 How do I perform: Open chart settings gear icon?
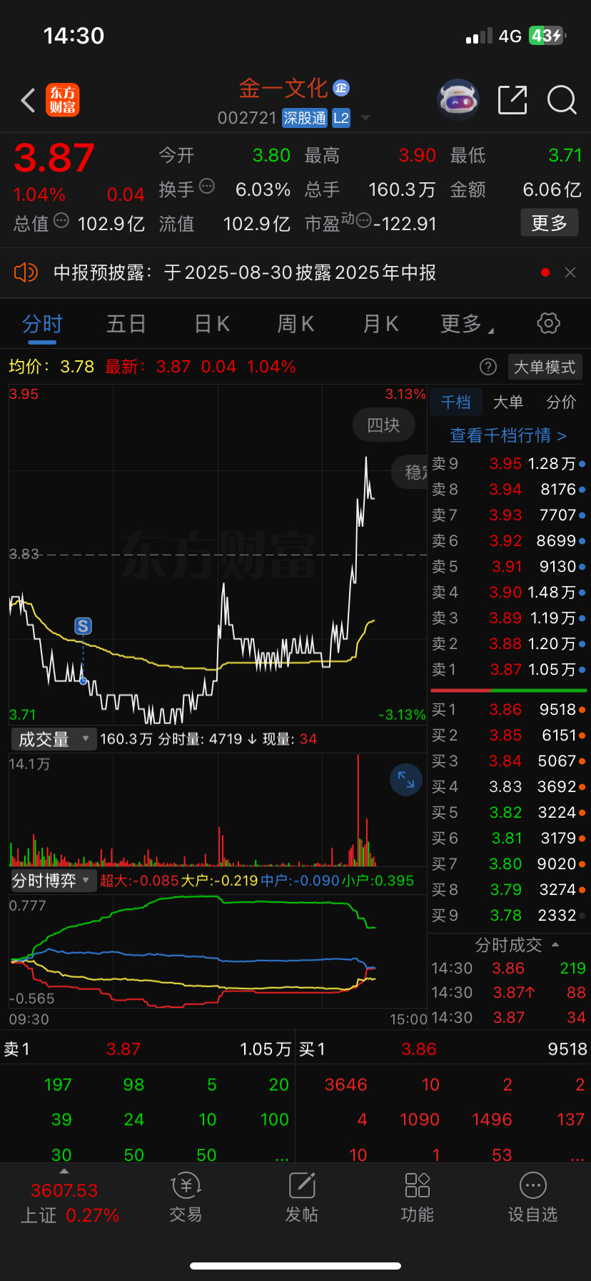pyautogui.click(x=548, y=323)
